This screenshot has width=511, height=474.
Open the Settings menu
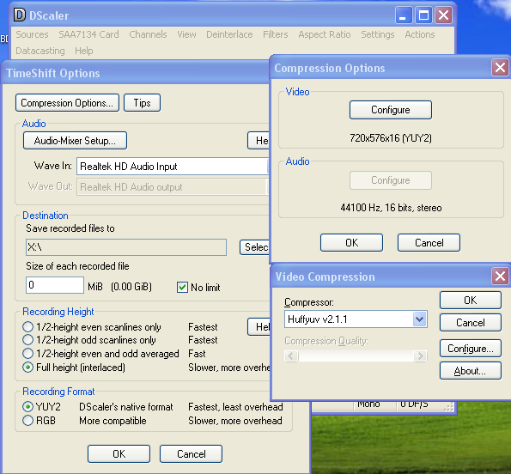378,34
